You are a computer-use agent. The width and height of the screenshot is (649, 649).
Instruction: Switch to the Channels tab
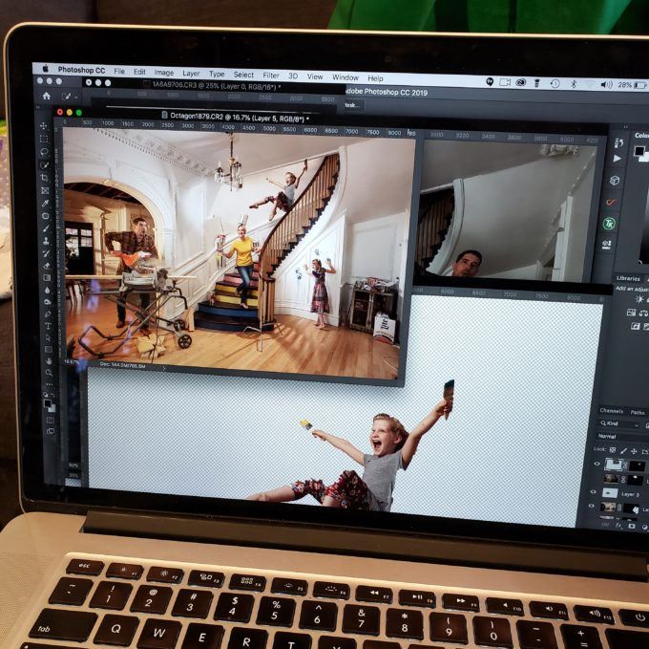[612, 411]
